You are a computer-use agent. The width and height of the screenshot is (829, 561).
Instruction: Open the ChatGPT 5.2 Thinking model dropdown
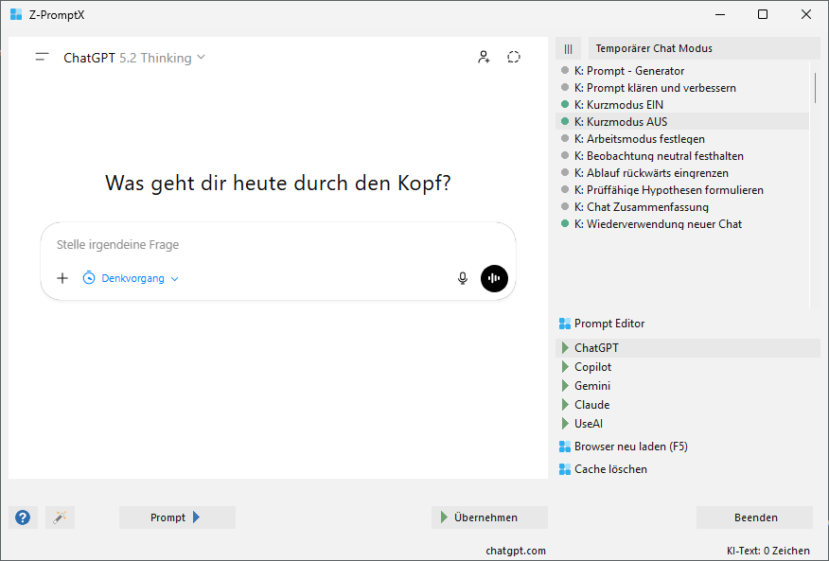pos(134,58)
